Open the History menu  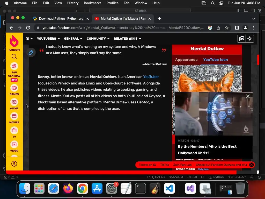tap(73, 3)
